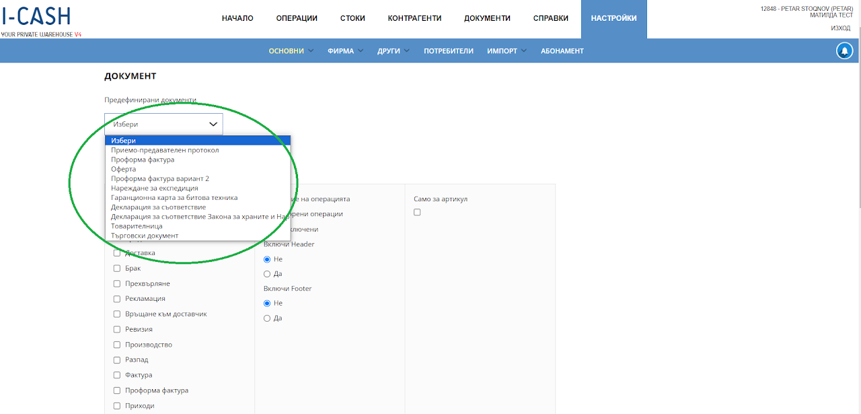Screen dimensions: 861x414
Task: Open the ПОТРЕБИТЕЛИ page
Action: 449,51
